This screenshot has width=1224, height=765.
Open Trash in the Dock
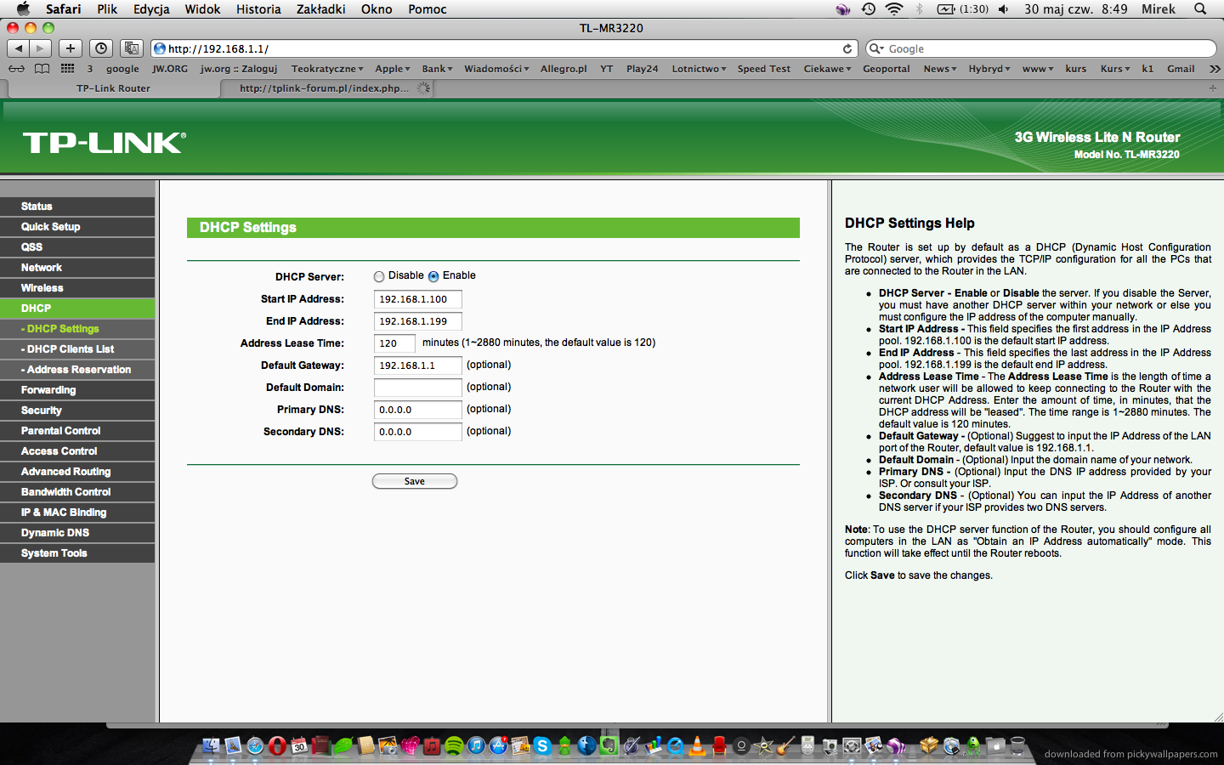(x=1017, y=745)
